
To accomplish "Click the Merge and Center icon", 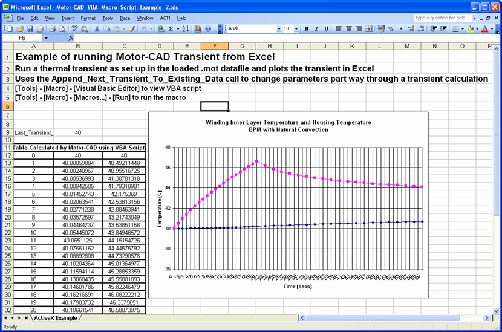I will (x=369, y=29).
